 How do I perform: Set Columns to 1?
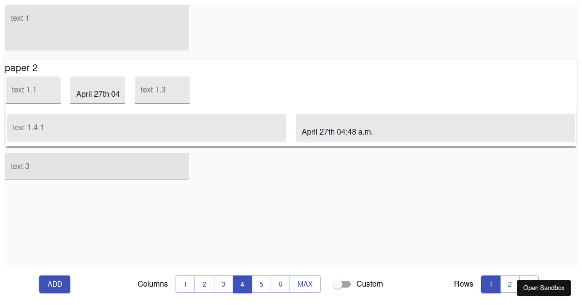tap(185, 284)
